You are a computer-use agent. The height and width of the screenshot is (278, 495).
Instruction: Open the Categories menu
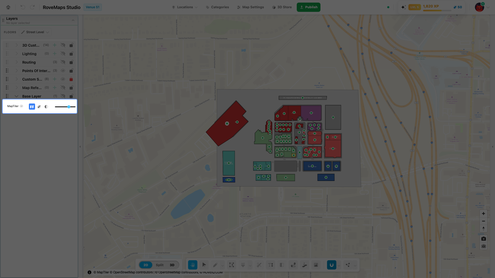pos(217,7)
